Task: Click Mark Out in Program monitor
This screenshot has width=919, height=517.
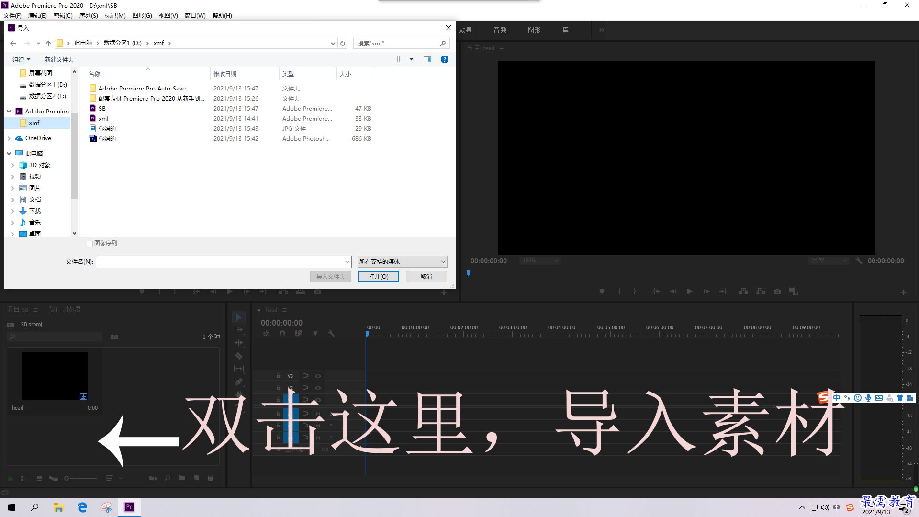Action: click(x=635, y=291)
